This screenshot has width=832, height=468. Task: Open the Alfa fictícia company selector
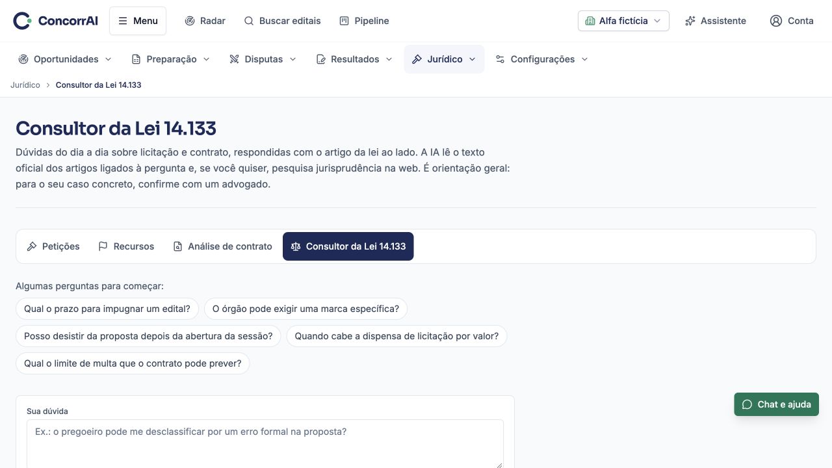click(623, 21)
